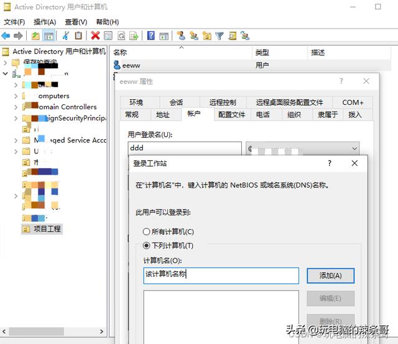Go up one level with folder icon
The height and width of the screenshot is (344, 398).
(35, 36)
